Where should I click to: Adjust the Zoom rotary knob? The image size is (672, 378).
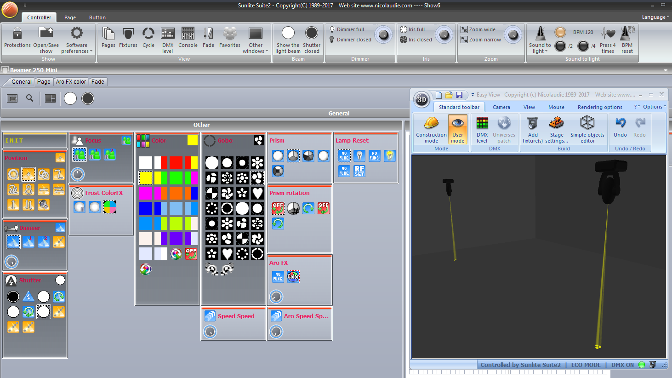513,34
